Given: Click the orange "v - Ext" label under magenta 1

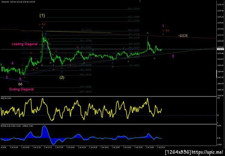Looking at the screenshot, I should 166,31.
